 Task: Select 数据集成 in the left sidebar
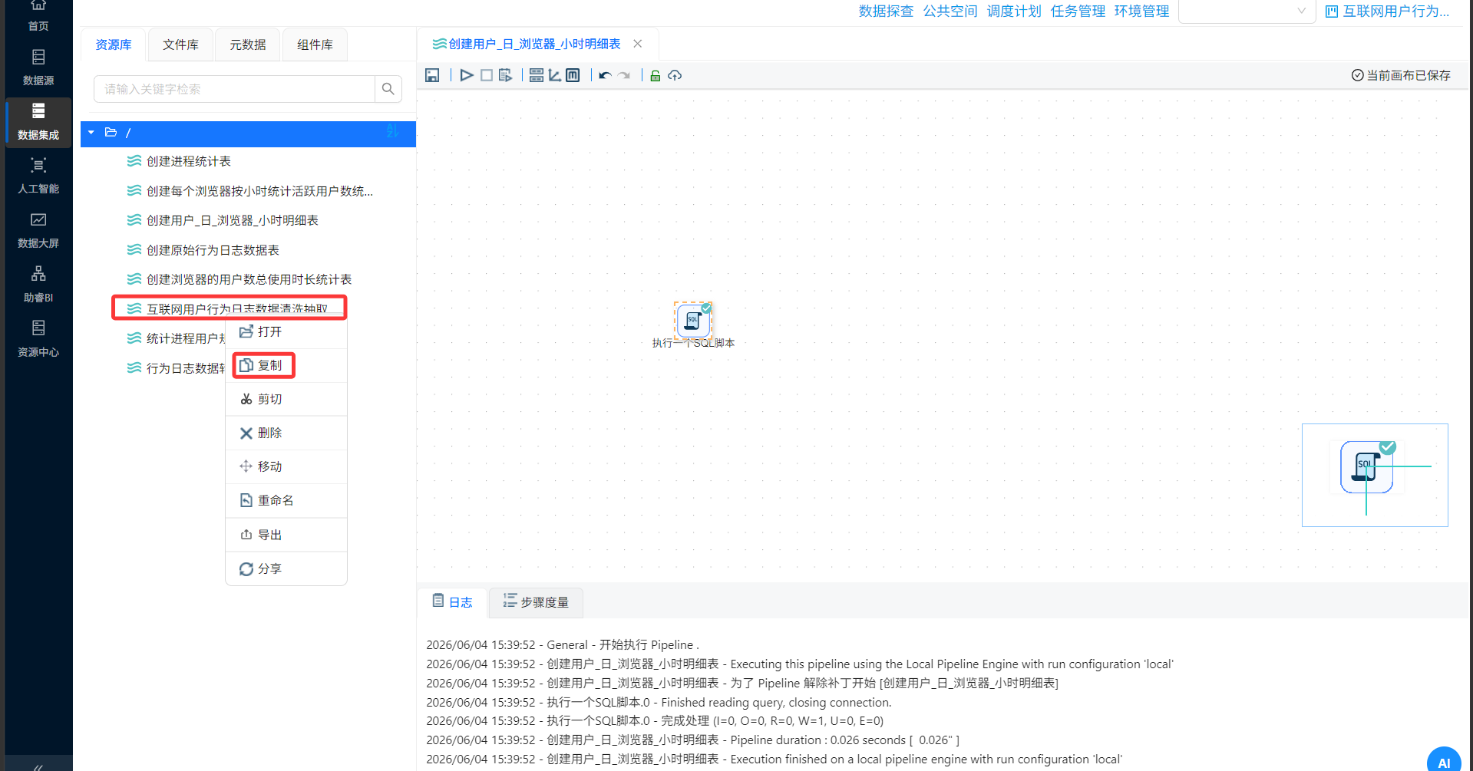click(38, 122)
